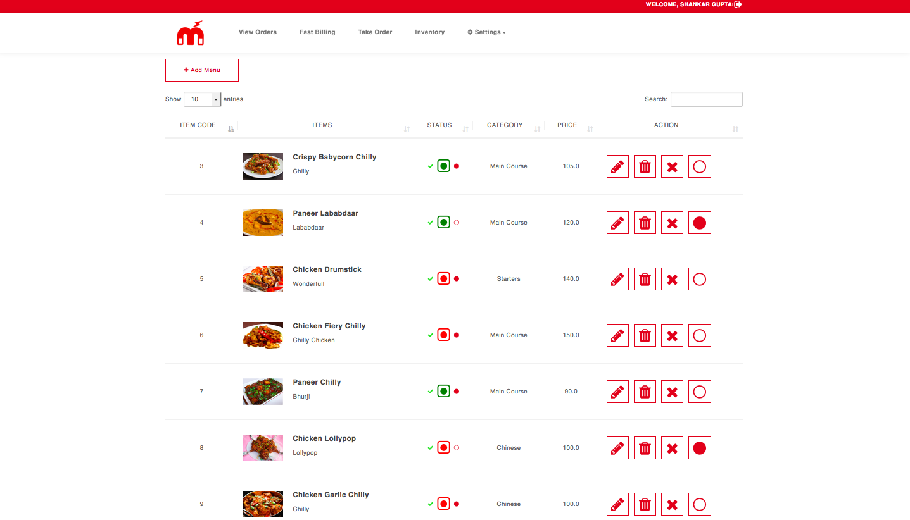Image resolution: width=910 pixels, height=520 pixels.
Task: Delete Chicken Drumstick using trash icon
Action: [645, 279]
